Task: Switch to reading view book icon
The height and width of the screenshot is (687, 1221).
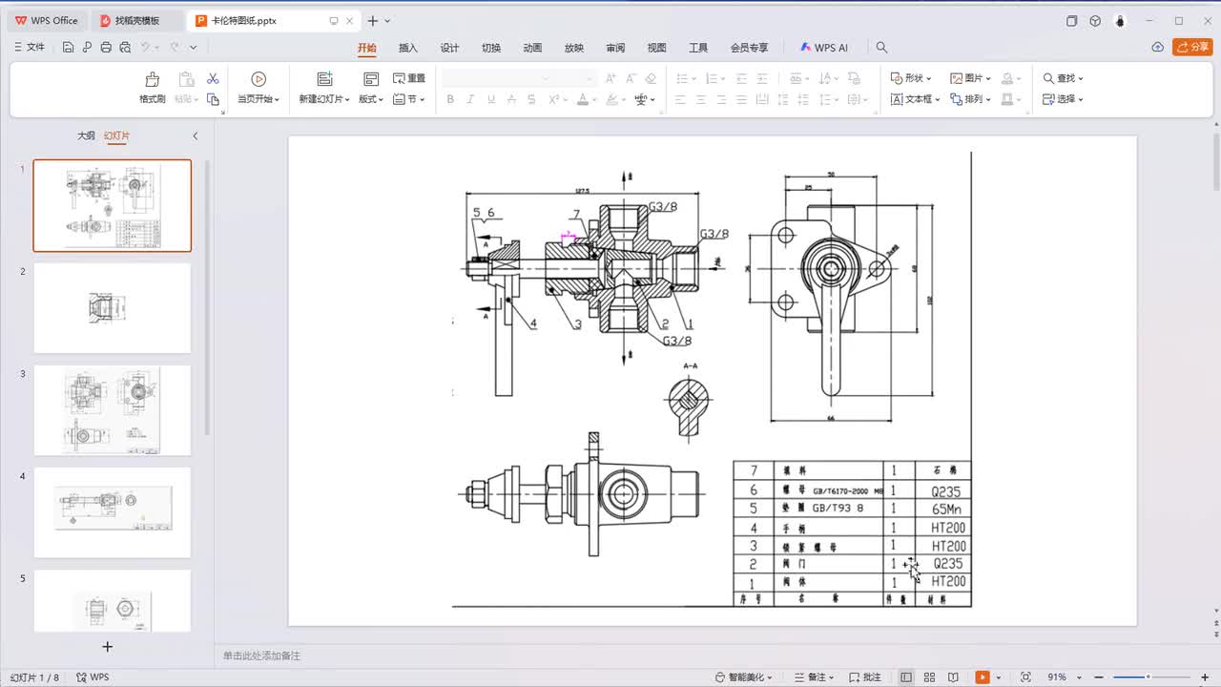Action: point(953,677)
